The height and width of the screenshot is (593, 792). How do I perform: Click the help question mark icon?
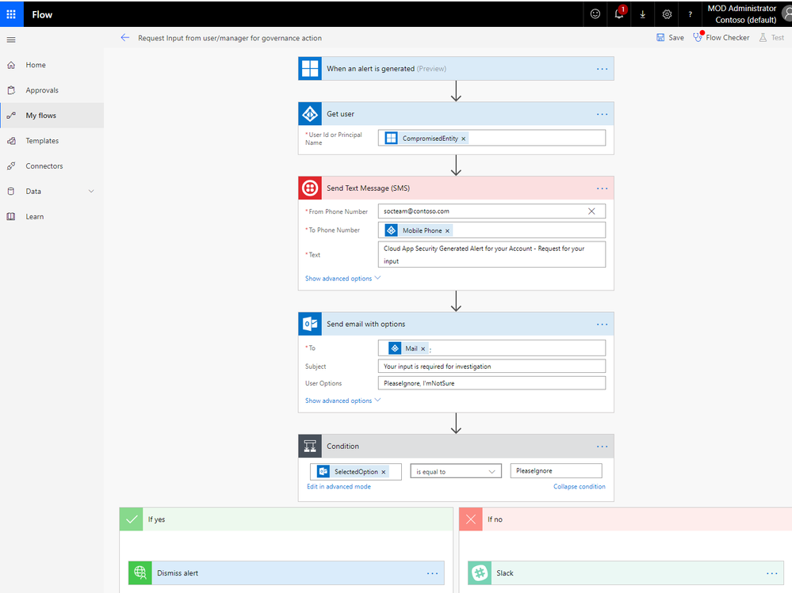[x=690, y=14]
